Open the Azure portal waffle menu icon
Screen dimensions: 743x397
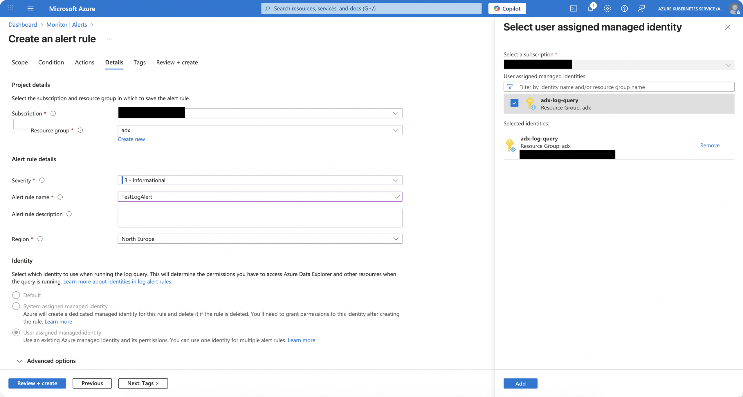pos(10,8)
